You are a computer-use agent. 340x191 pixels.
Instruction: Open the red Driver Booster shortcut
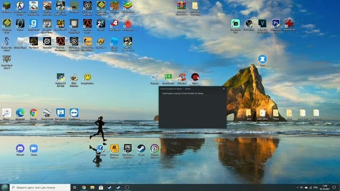[x=195, y=77]
